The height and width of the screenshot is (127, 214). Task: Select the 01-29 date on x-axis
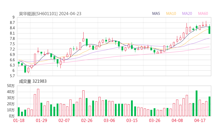[41, 120]
